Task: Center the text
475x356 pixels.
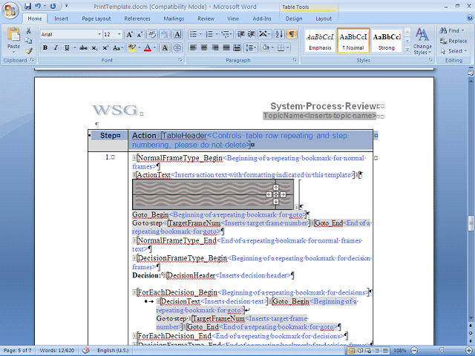Action: coord(204,47)
